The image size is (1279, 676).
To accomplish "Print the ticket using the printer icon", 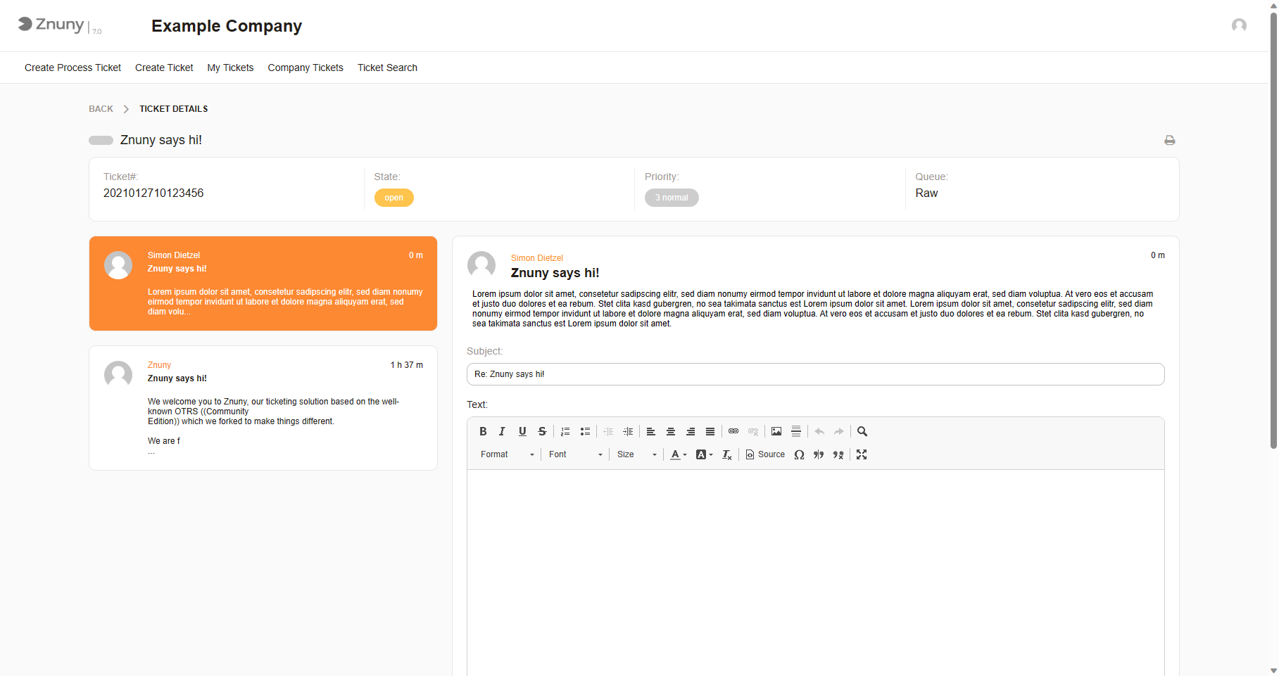I will (x=1170, y=140).
